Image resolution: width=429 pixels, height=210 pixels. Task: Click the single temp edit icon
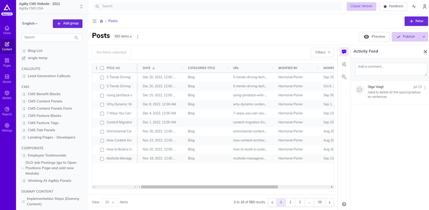[24, 58]
